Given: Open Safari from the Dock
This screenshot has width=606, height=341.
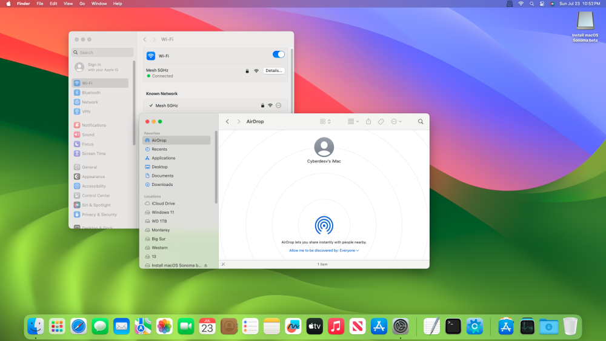Looking at the screenshot, I should coord(78,326).
